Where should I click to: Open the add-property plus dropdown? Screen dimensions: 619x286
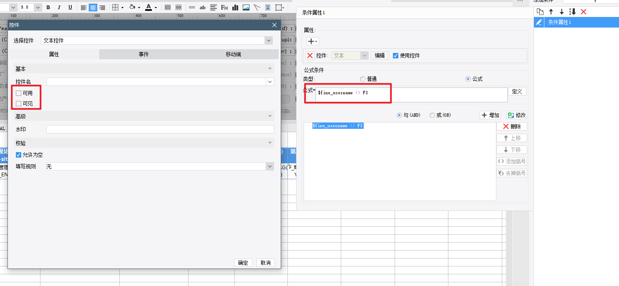[312, 41]
